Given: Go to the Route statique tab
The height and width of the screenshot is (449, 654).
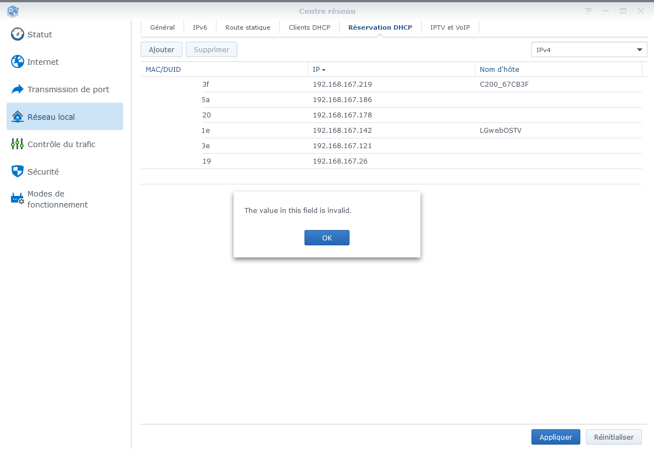Looking at the screenshot, I should [248, 27].
